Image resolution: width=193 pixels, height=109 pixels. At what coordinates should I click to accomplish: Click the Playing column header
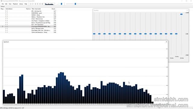[2, 9]
